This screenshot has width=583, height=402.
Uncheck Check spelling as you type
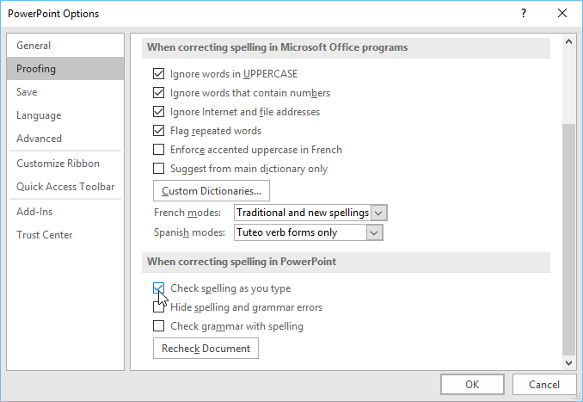pyautogui.click(x=159, y=288)
